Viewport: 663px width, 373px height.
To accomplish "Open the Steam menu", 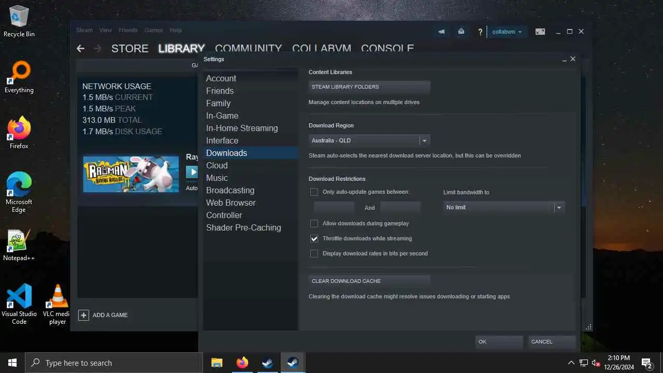I will click(x=84, y=30).
